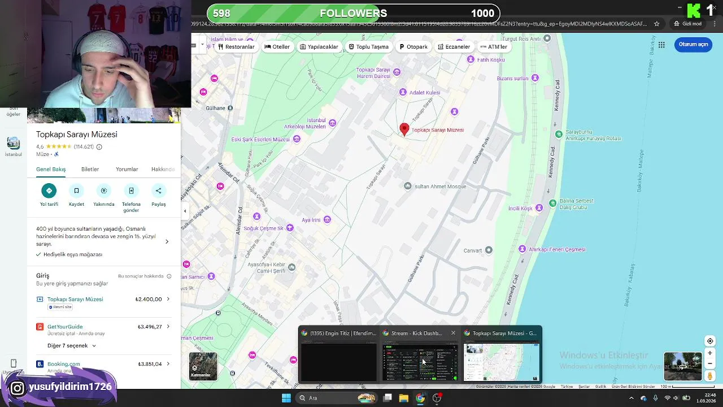The height and width of the screenshot is (407, 723).
Task: Open the Booking.com ticket link
Action: tap(64, 364)
